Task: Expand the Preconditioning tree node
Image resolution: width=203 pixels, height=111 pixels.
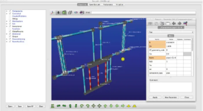Action: pyautogui.click(x=7, y=39)
